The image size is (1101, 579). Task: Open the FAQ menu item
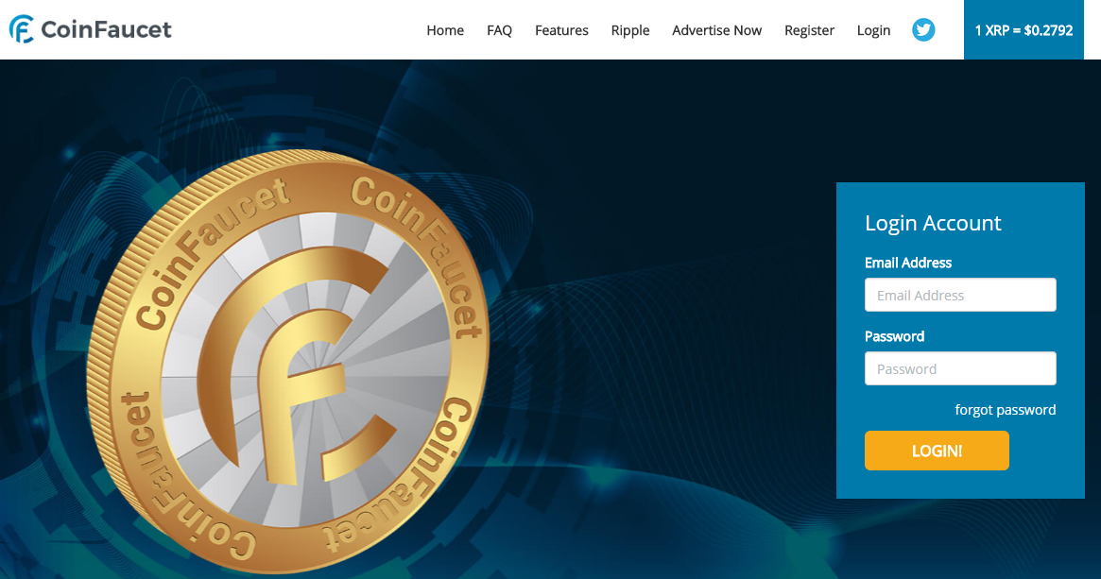coord(499,30)
